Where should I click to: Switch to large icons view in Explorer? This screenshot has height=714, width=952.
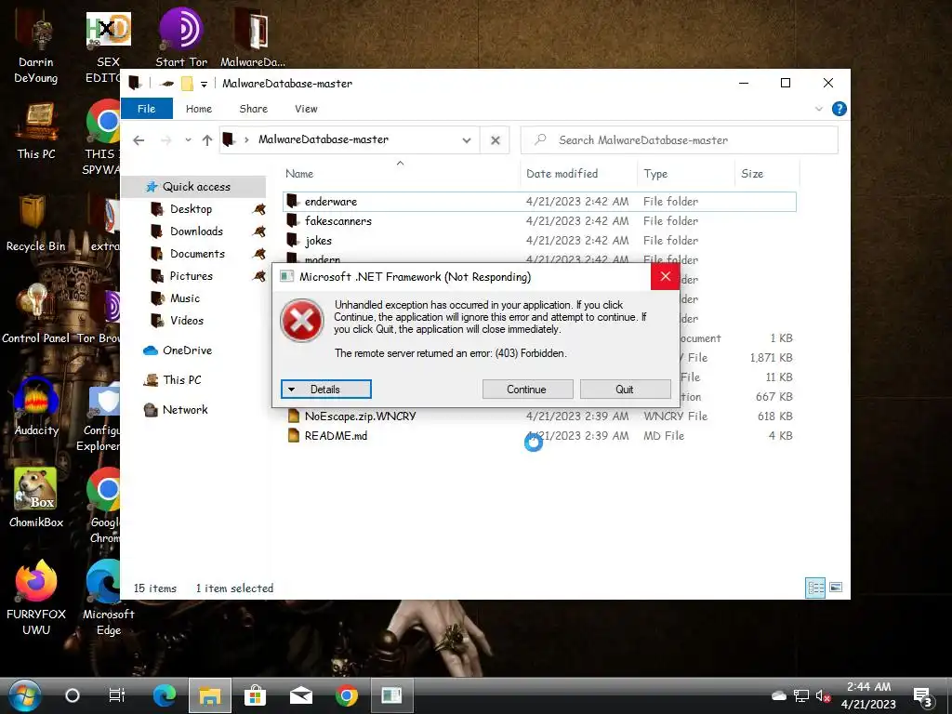pos(836,588)
